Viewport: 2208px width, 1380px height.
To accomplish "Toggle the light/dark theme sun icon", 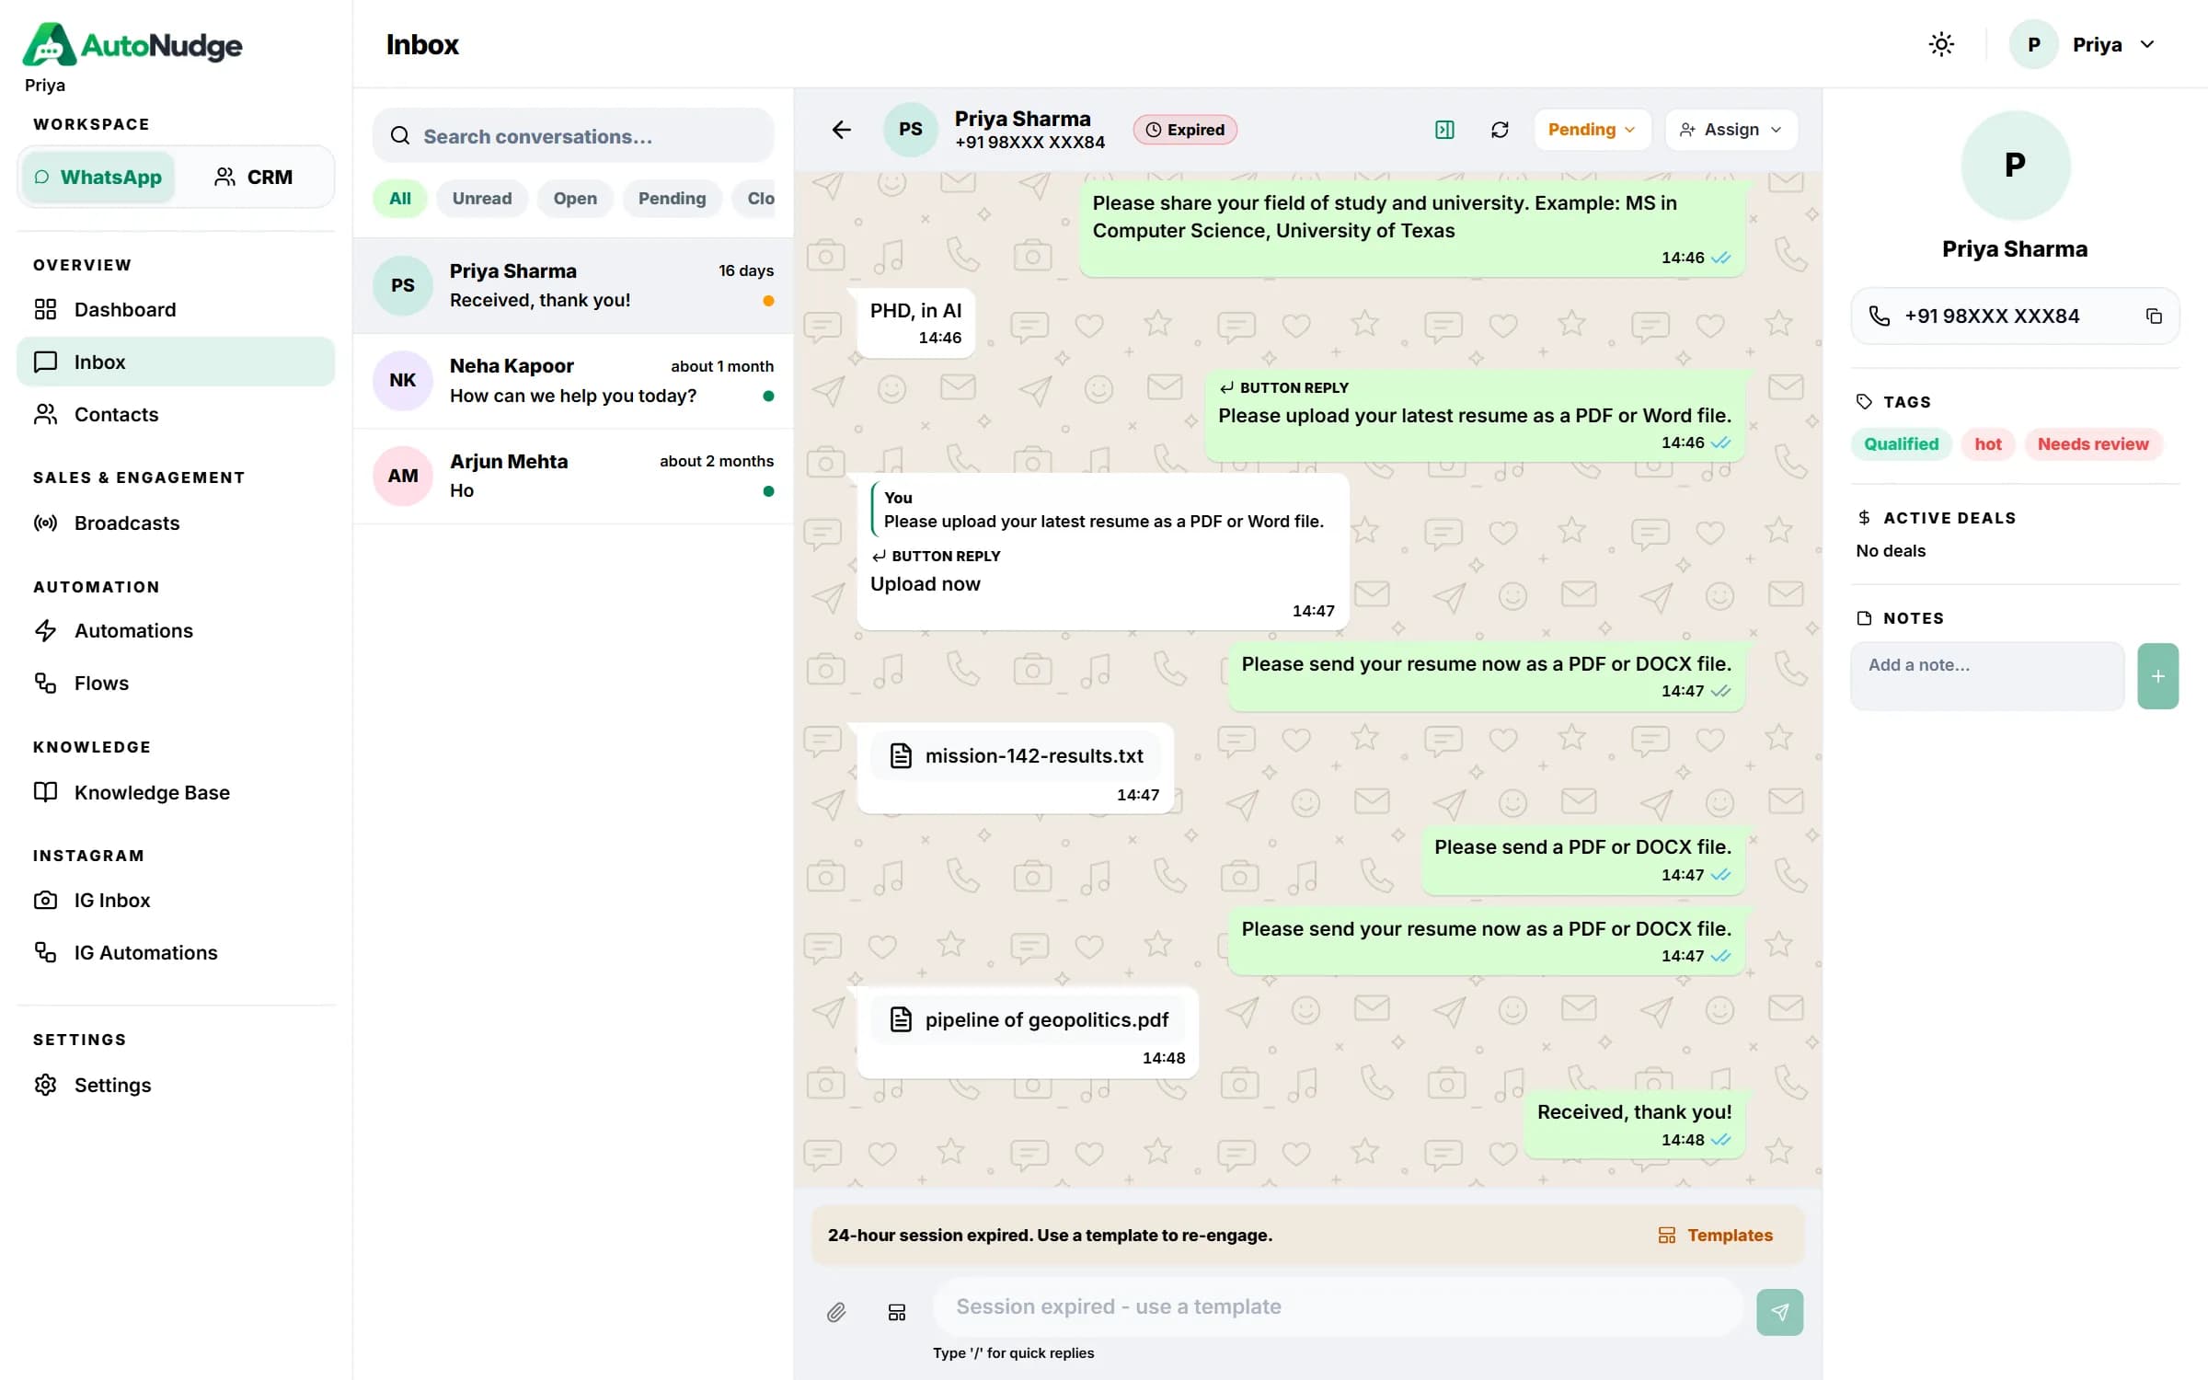I will click(x=1941, y=44).
